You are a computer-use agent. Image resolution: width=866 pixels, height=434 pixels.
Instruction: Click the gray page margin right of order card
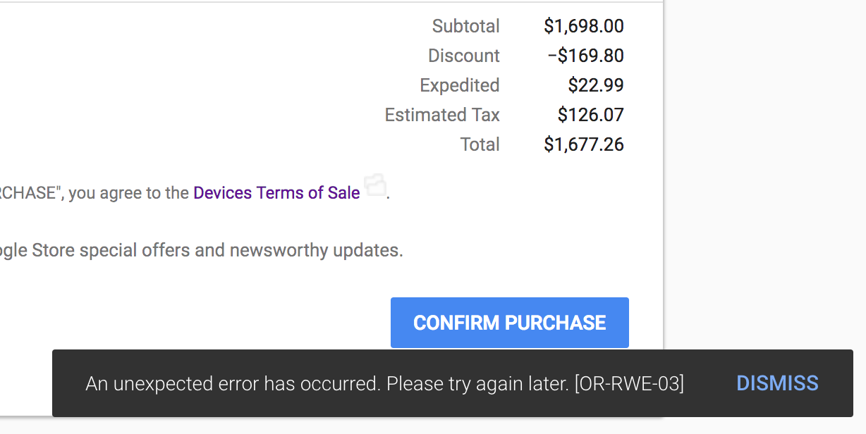[x=764, y=176]
